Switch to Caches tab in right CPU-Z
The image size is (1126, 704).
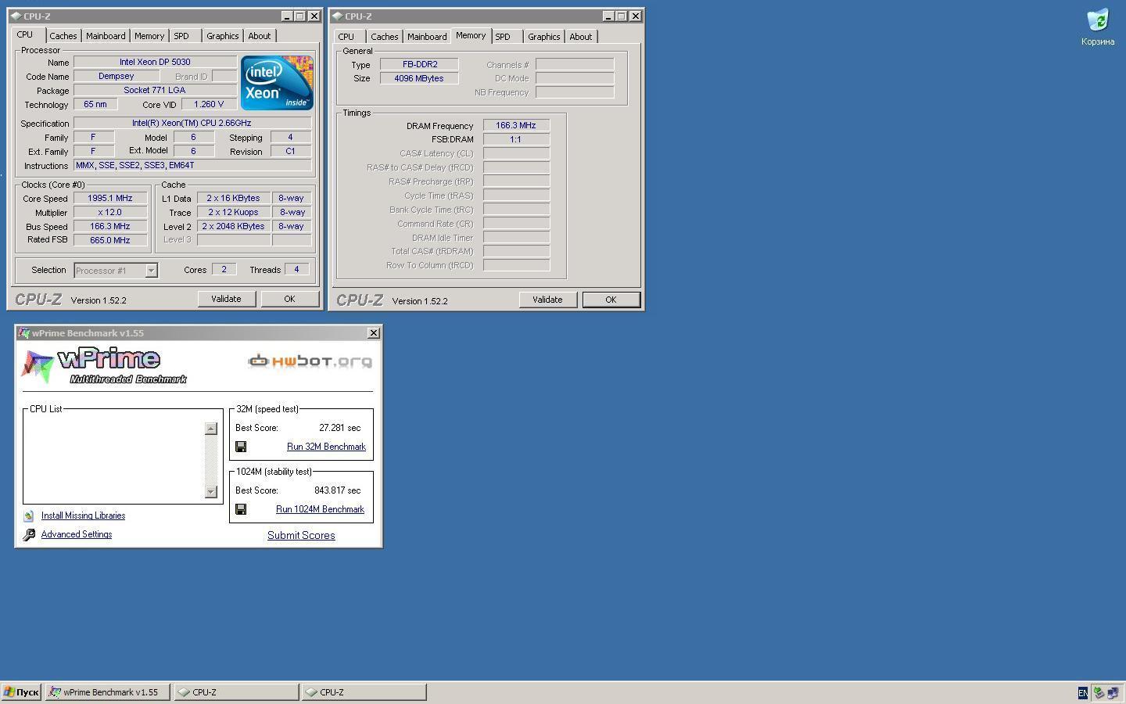tap(385, 37)
